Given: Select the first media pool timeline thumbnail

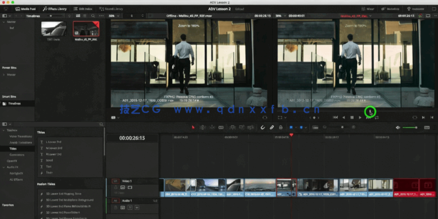Looking at the screenshot, I should 53,29.
